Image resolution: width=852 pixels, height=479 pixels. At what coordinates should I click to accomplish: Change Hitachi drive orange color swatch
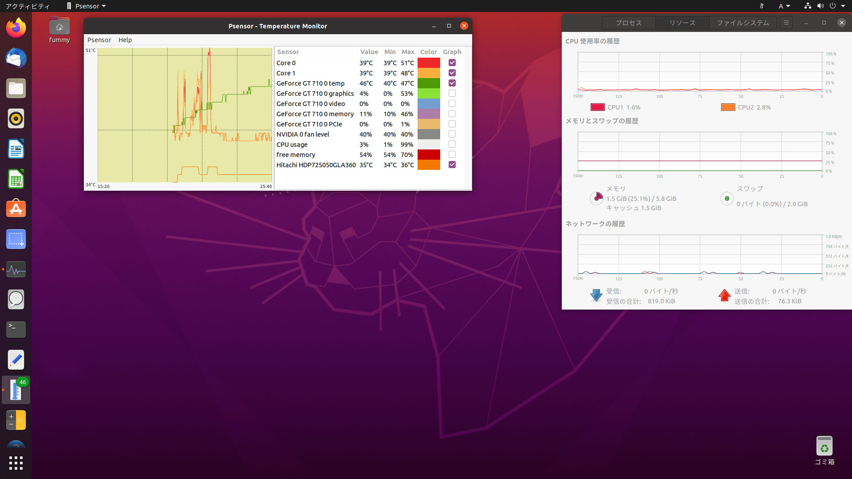(x=429, y=165)
